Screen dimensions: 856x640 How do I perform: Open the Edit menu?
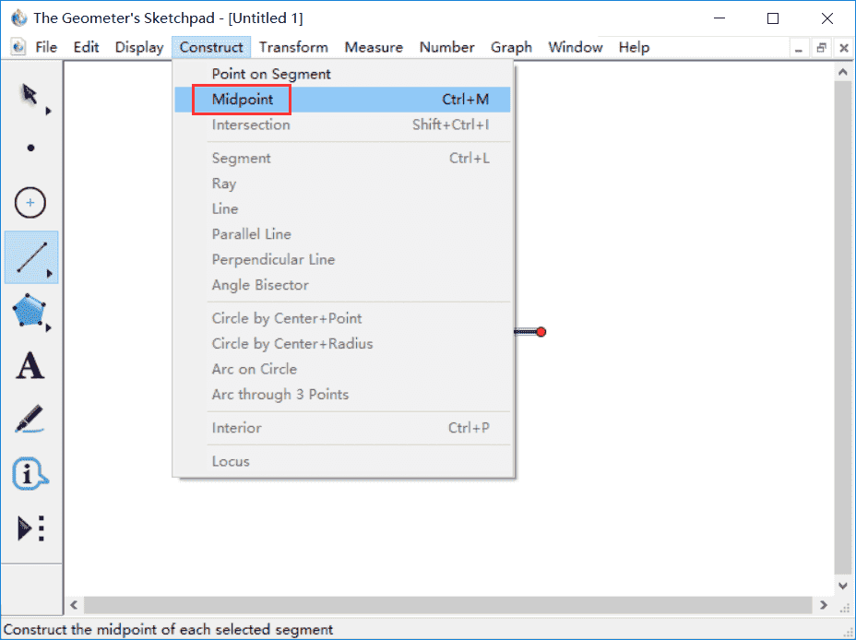click(87, 47)
